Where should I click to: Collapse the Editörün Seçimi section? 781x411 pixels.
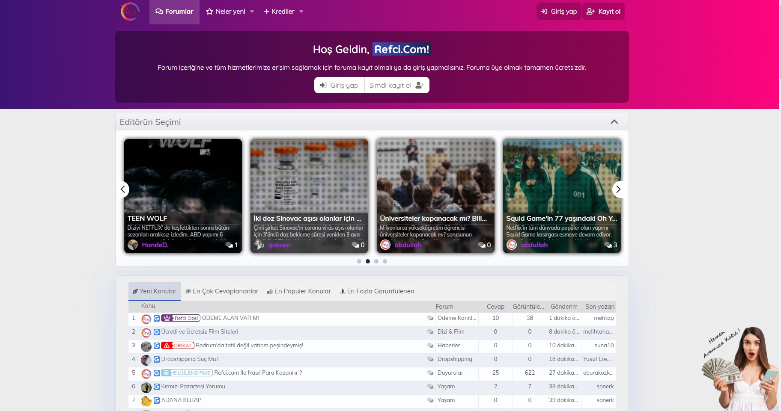tap(614, 122)
